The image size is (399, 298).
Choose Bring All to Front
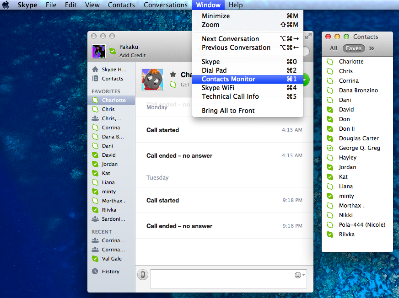click(x=248, y=111)
